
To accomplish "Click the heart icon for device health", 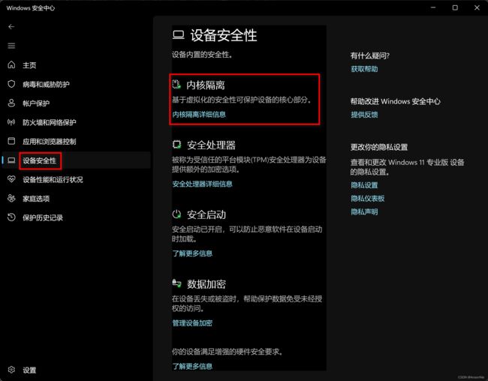I will (11, 179).
